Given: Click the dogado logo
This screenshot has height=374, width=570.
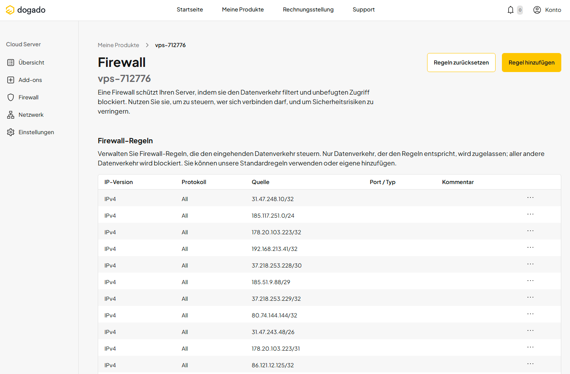Looking at the screenshot, I should (x=25, y=10).
